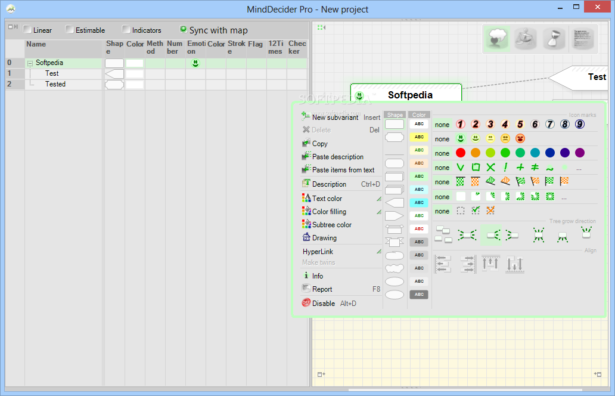The height and width of the screenshot is (396, 615).
Task: Apply the yellow ABC color style
Action: click(419, 137)
